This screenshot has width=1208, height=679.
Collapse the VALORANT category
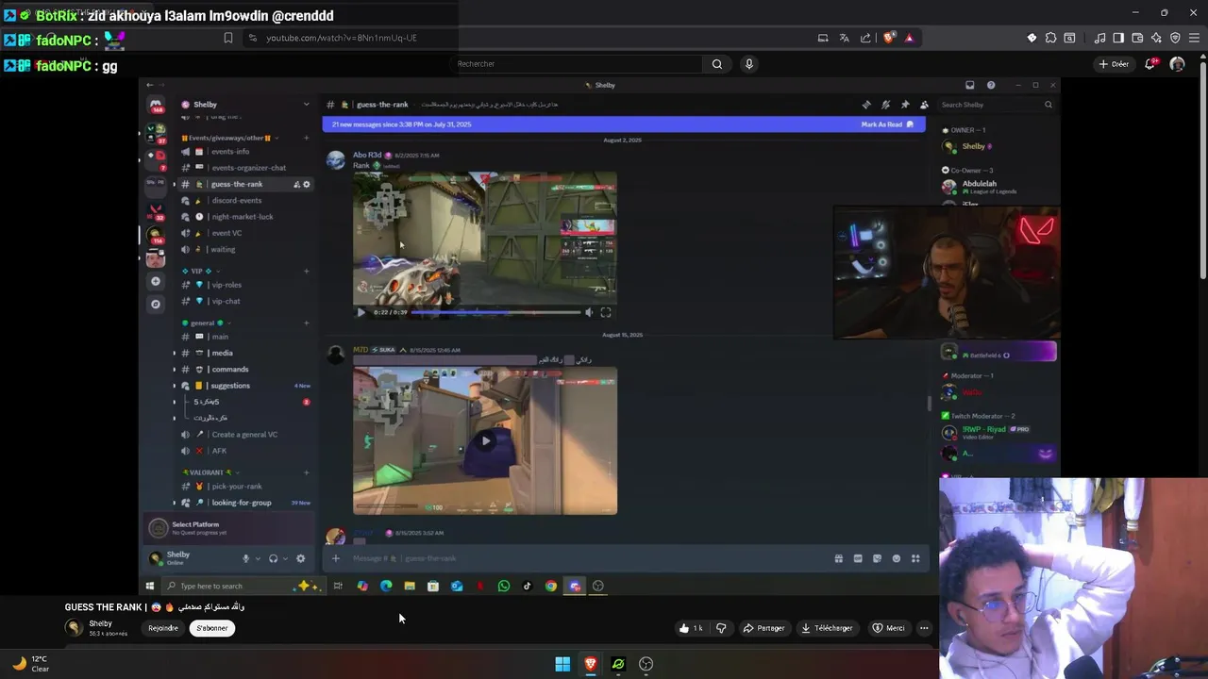tap(210, 472)
